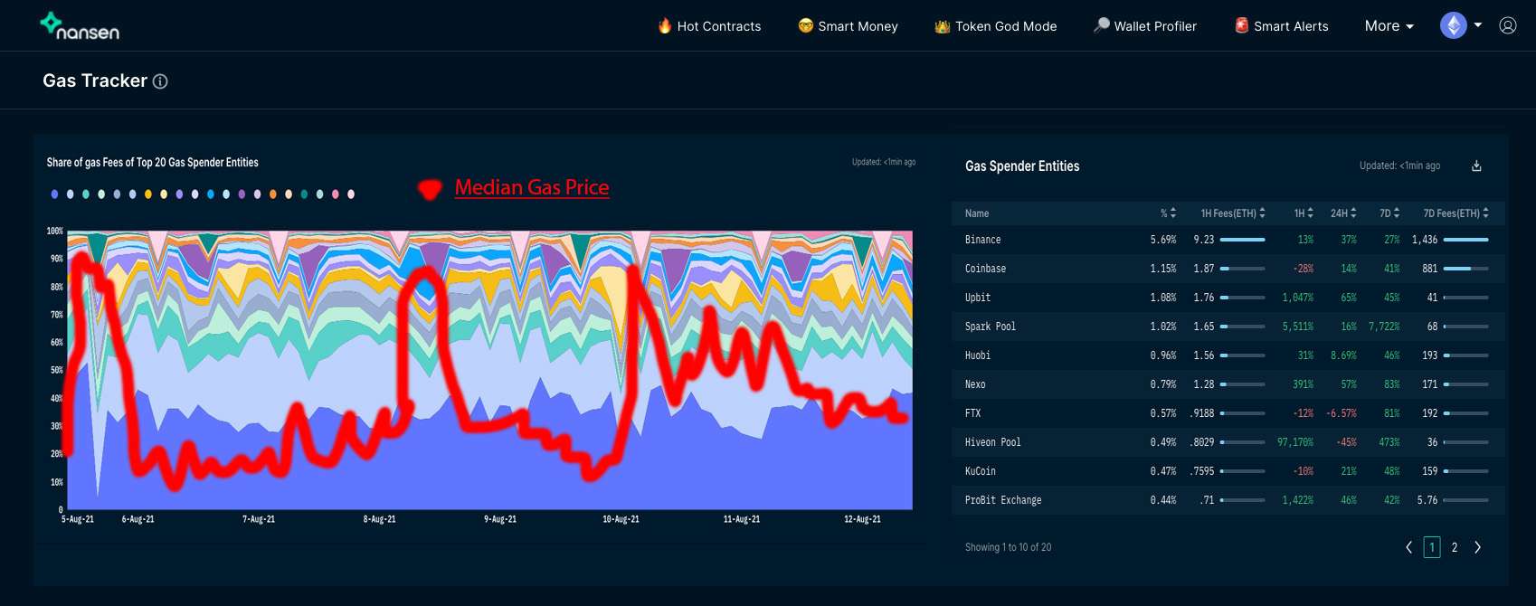Click fire icon beside Hot Contracts
Screen dimensions: 1536x606
[665, 25]
